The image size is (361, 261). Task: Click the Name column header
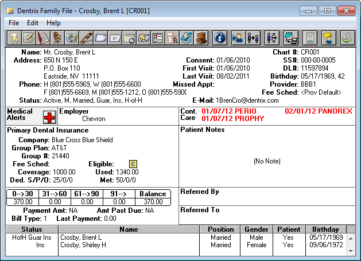[x=129, y=229]
